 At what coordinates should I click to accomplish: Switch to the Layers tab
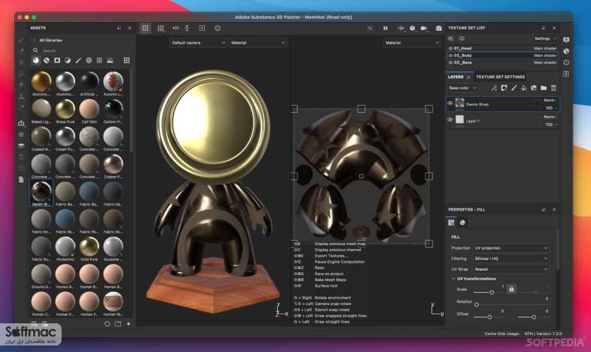click(455, 77)
